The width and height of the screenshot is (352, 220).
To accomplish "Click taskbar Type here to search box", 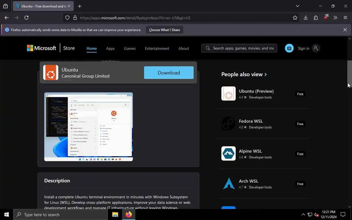I will (x=61, y=215).
